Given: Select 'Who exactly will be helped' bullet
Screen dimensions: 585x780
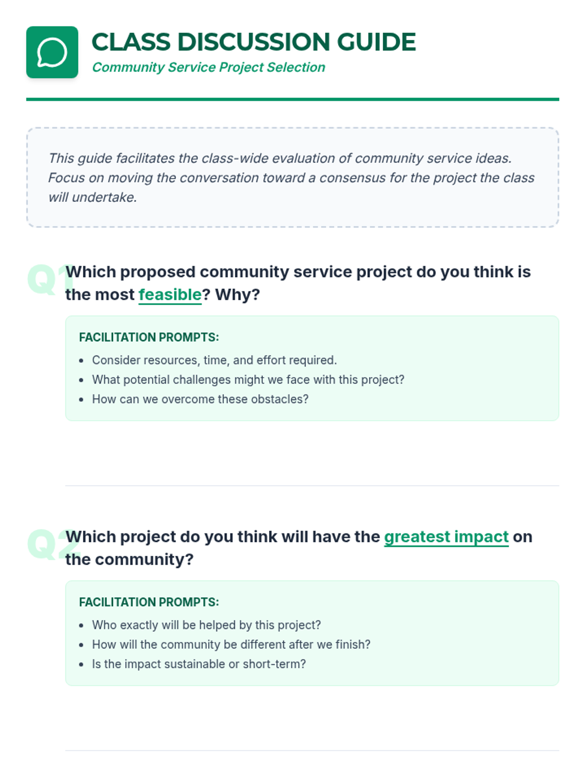Looking at the screenshot, I should tap(206, 625).
